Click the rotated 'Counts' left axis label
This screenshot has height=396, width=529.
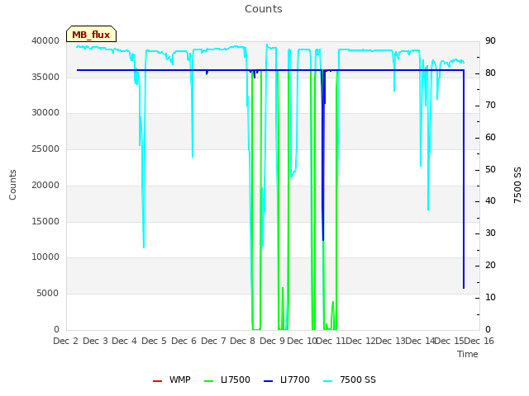pos(12,185)
